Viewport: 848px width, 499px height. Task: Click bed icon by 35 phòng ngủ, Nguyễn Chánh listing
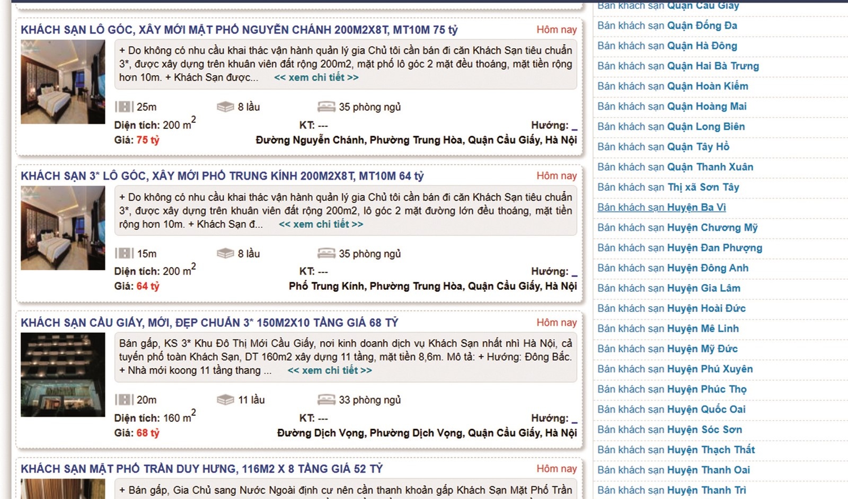(x=326, y=107)
